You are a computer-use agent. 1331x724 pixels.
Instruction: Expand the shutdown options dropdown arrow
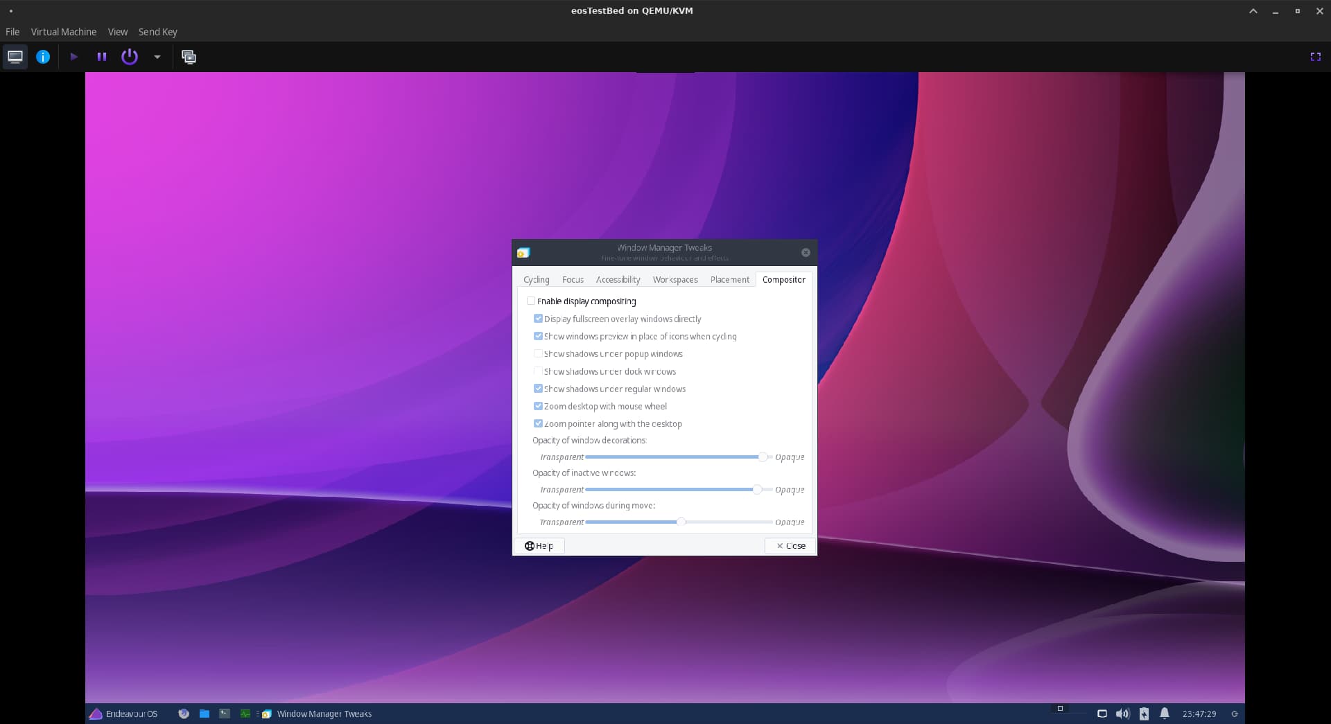coord(157,57)
